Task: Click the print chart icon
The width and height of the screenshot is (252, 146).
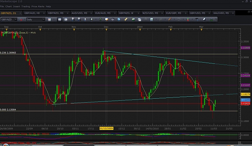Action: pyautogui.click(x=112, y=20)
